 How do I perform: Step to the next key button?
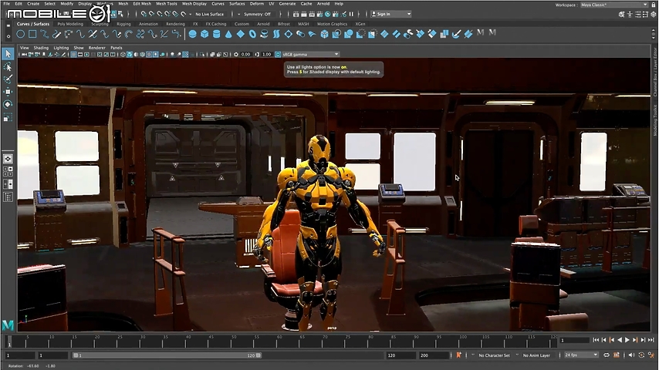[x=635, y=340]
